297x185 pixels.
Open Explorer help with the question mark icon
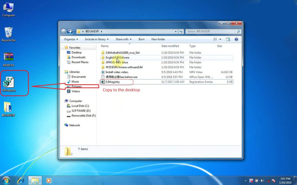[x=236, y=39]
